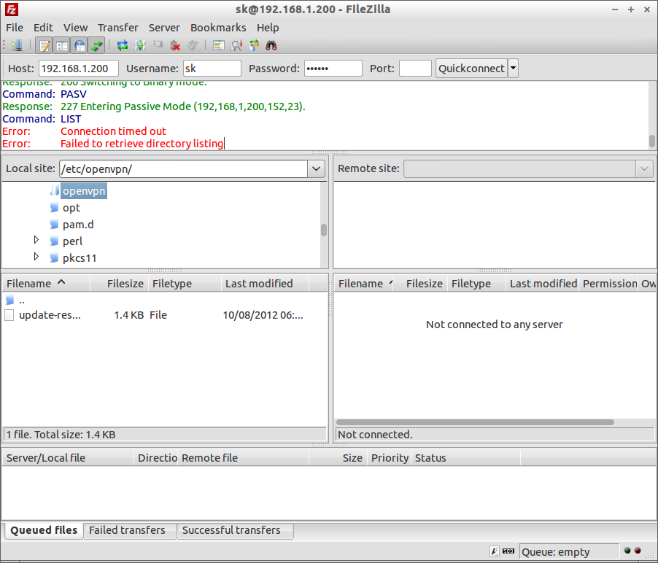Toggle message log display icon

(44, 45)
